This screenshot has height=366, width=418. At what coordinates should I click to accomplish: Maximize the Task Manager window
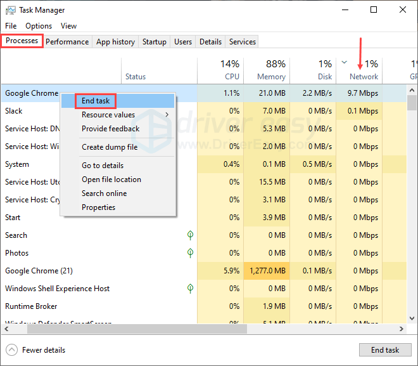374,10
